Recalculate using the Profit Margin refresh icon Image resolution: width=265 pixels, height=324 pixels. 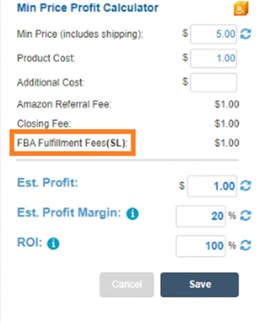246,215
